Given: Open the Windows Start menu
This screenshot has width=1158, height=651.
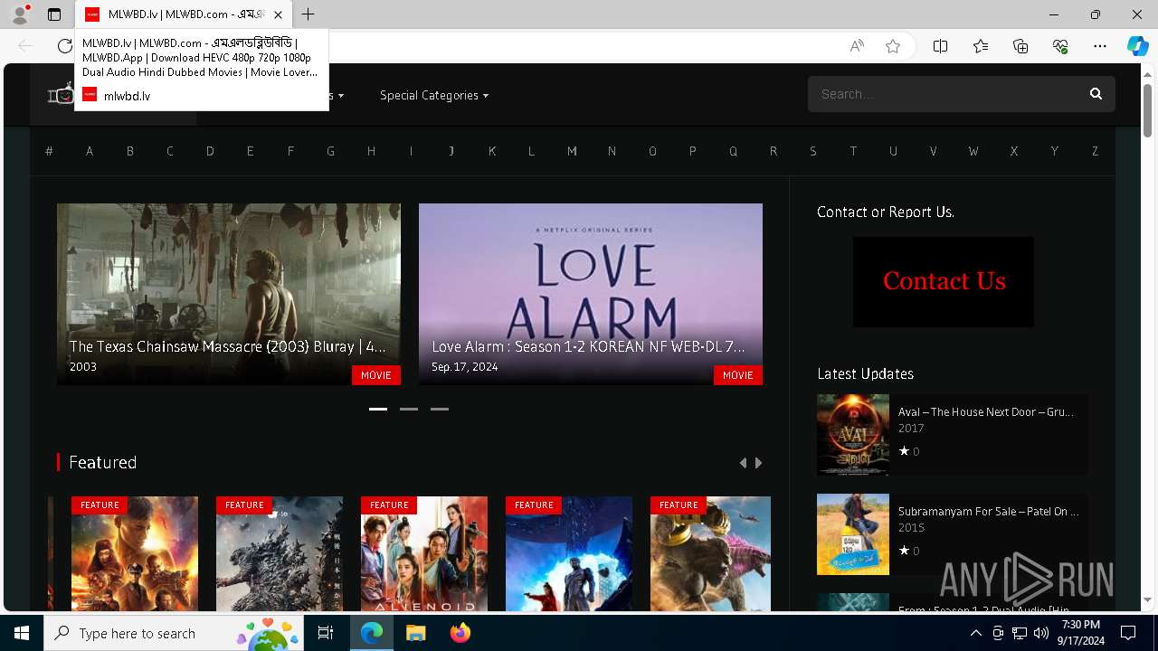Looking at the screenshot, I should click(x=22, y=633).
